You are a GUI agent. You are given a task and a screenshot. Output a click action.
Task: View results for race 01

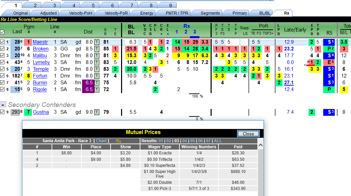pyautogui.click(x=161, y=141)
